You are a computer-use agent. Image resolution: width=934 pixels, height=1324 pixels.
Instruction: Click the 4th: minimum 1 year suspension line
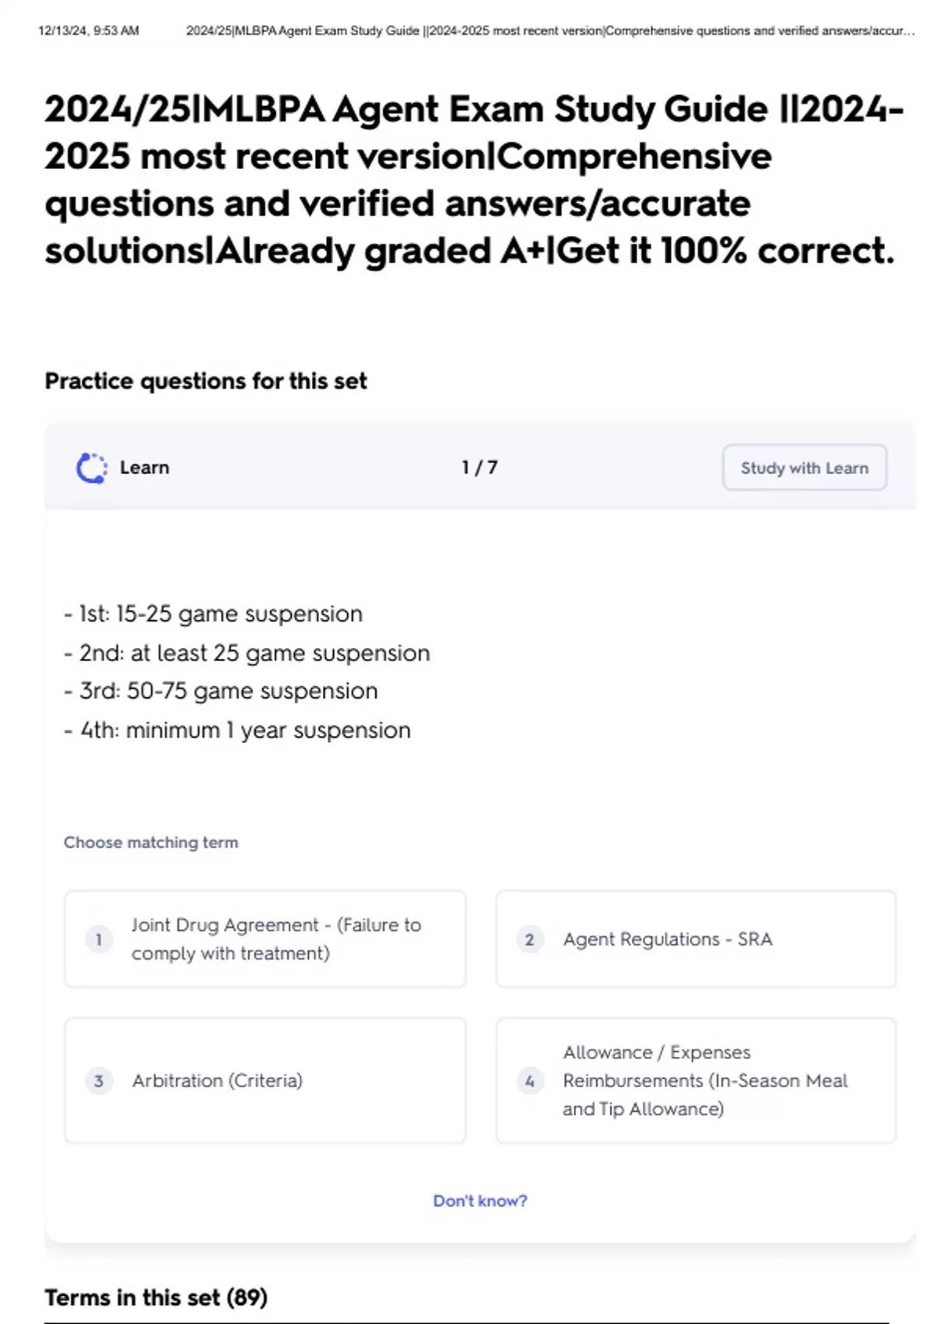click(237, 731)
